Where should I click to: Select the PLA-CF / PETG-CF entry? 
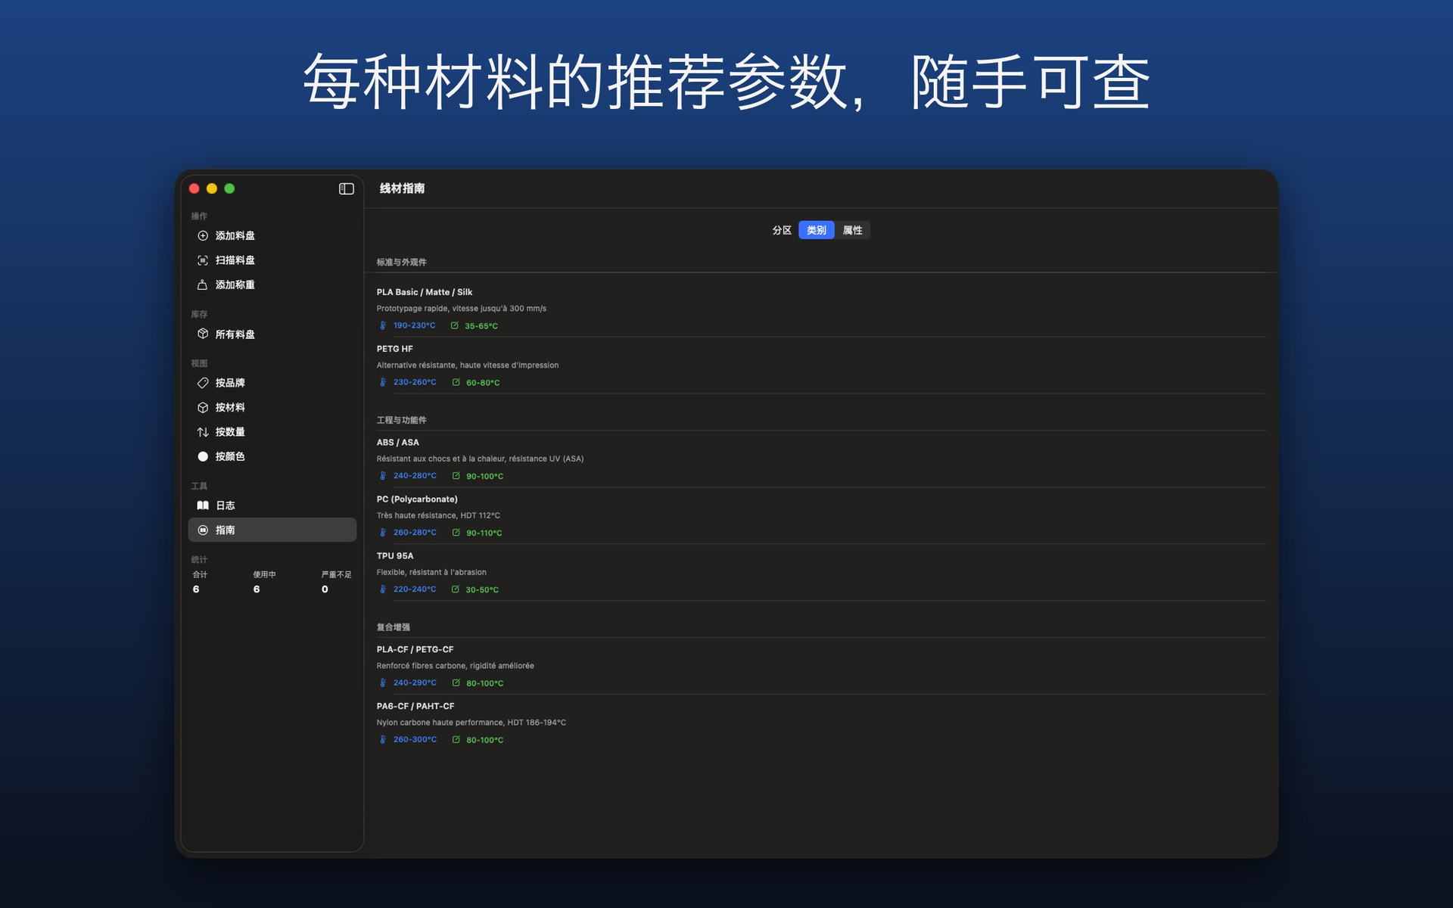[821, 666]
